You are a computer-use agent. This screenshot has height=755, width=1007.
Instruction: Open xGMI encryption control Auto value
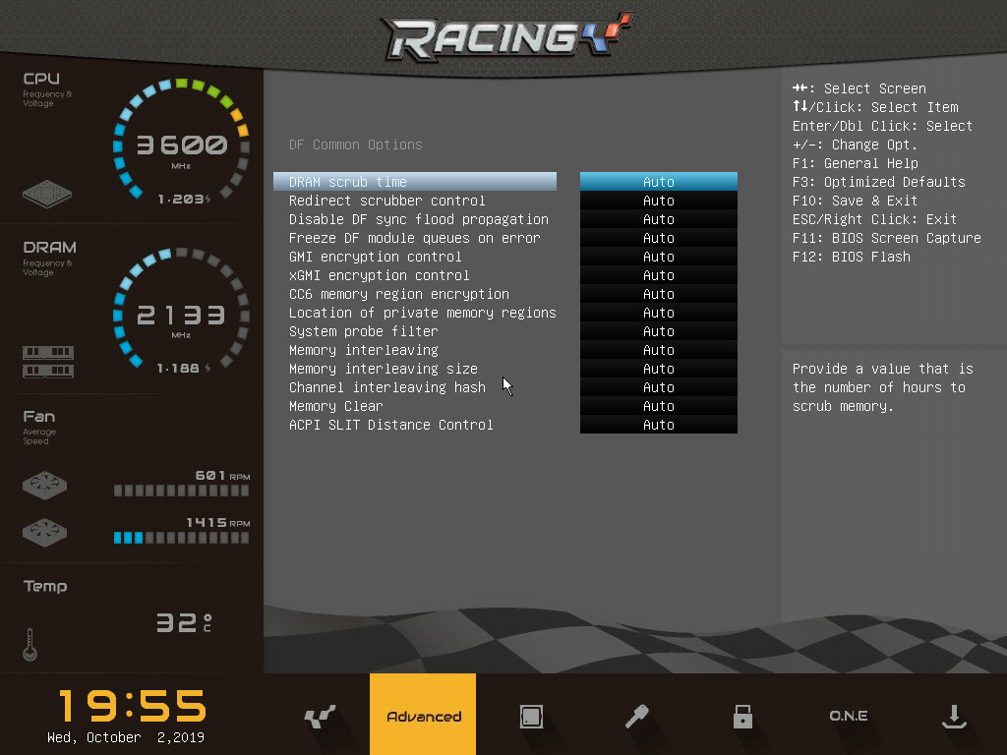(x=658, y=275)
